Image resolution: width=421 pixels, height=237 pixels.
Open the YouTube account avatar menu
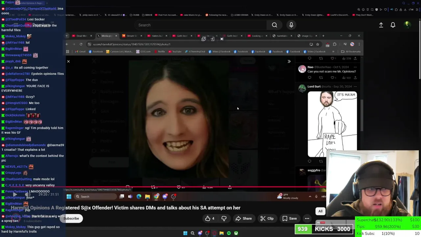[407, 25]
